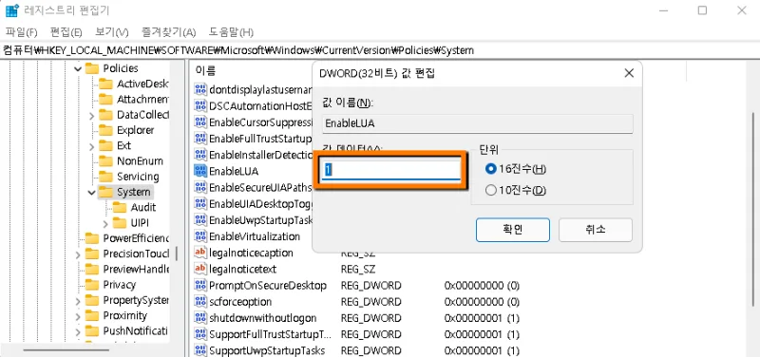Select the PromptOnSecureDesktop value icon
This screenshot has height=357, width=760.
coord(200,285)
